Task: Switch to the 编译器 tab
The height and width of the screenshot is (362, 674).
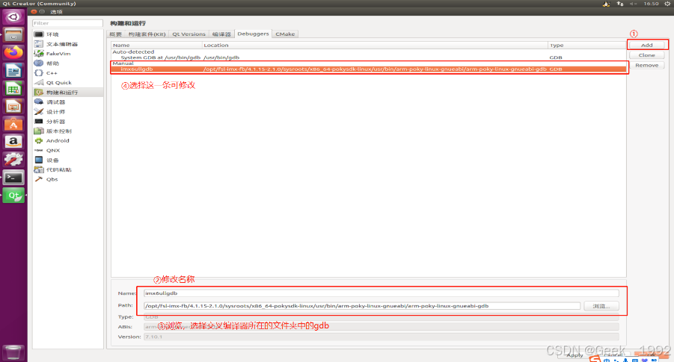Action: click(221, 34)
